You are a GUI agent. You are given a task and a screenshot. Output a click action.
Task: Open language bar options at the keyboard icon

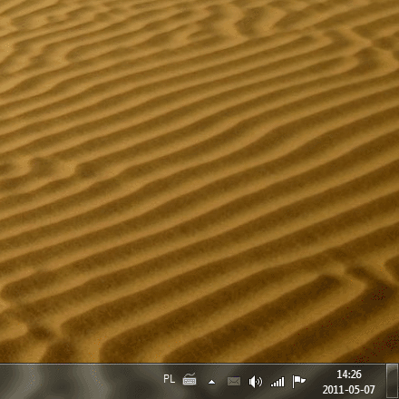(190, 379)
